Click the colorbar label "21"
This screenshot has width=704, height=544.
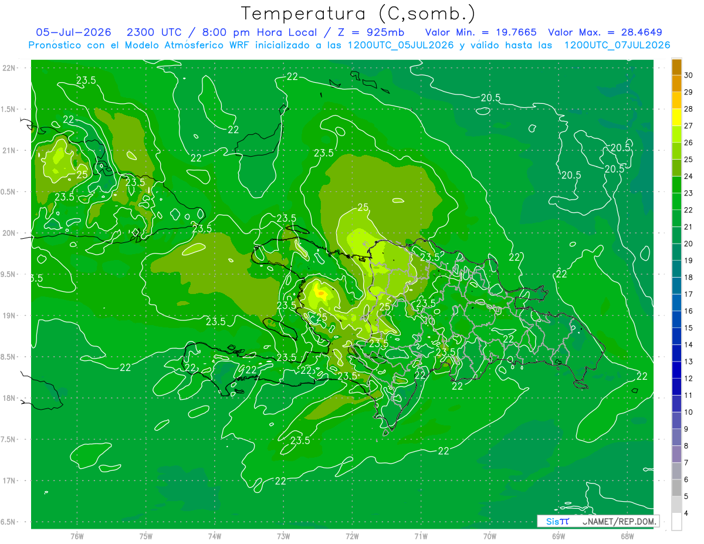(x=689, y=227)
